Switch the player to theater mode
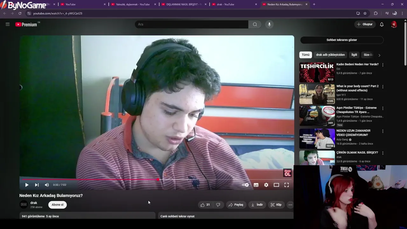 (x=276, y=185)
